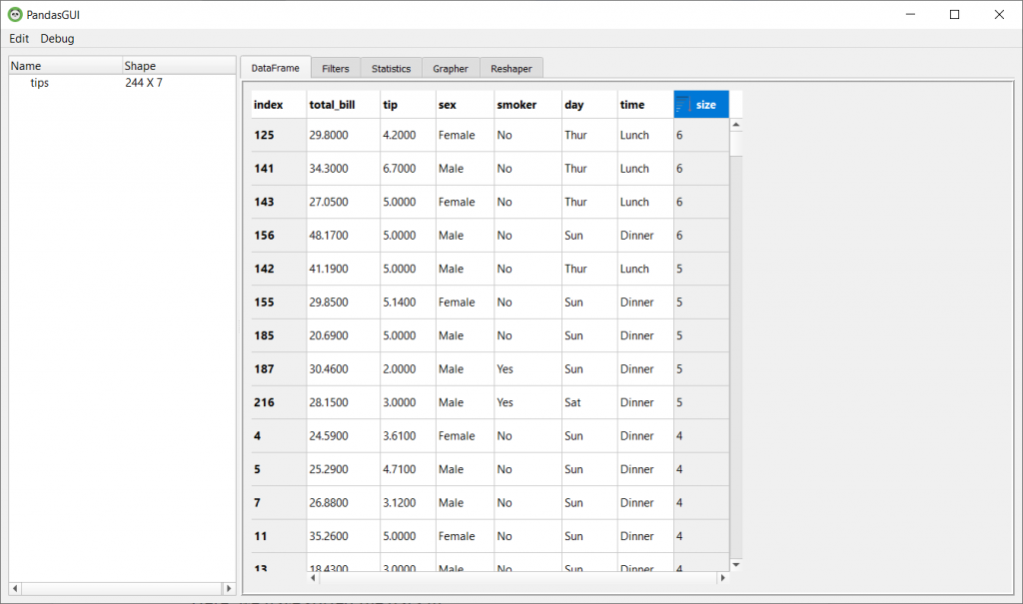
Task: Select the Reshaper tab
Action: (x=511, y=69)
